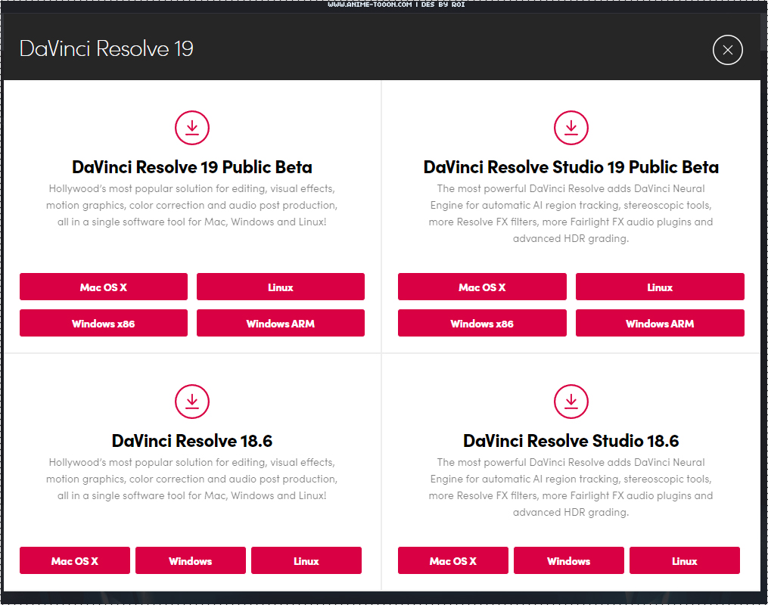Download Resolve 19 Public Beta for Linux
The image size is (768, 605).
pyautogui.click(x=281, y=287)
